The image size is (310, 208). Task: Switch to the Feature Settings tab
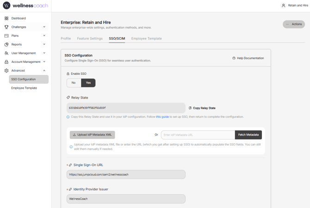90,39
